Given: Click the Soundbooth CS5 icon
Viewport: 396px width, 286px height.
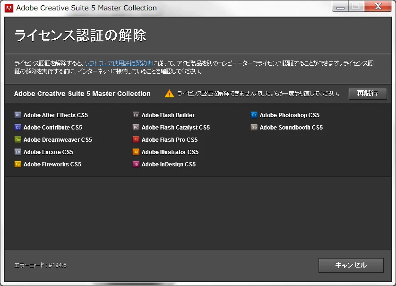Looking at the screenshot, I should pyautogui.click(x=254, y=127).
